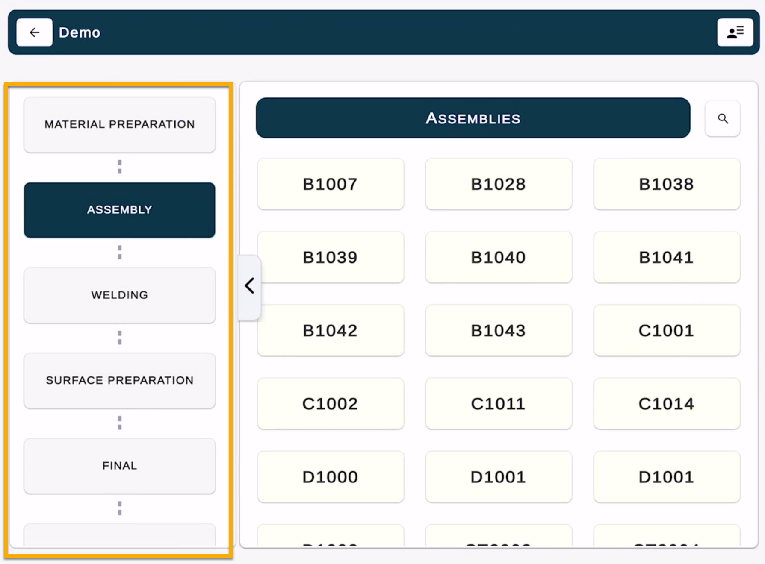Select assembly C1001
Viewport: 765px width, 564px height.
point(666,330)
